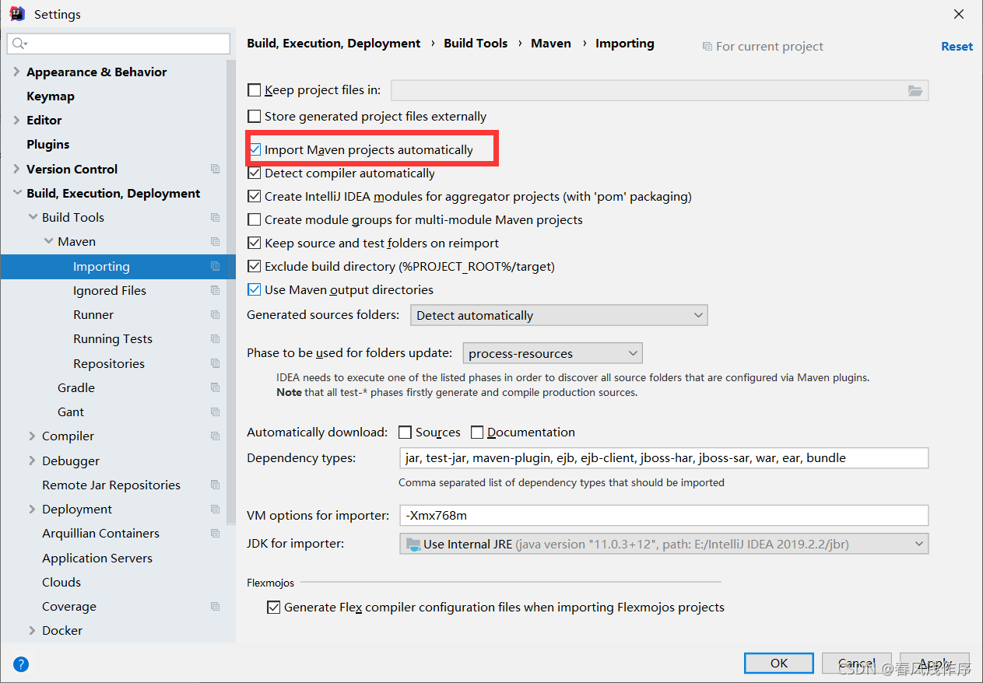The height and width of the screenshot is (683, 983).
Task: Uncheck Detect compiler automatically
Action: pos(254,173)
